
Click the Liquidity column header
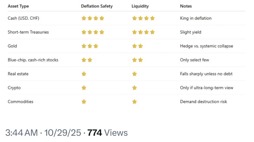[x=140, y=6]
